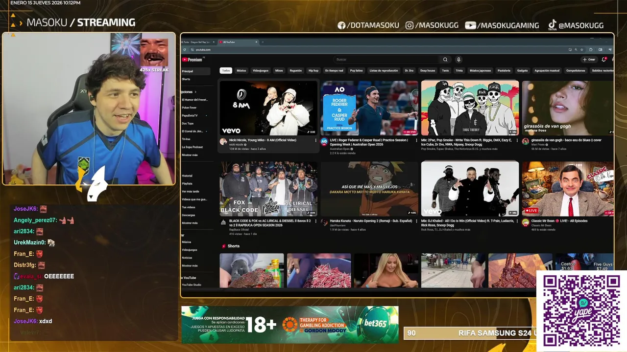Screen dimensions: 627x352
Task: Open the red firecrackers Short thumbnail
Action: (319, 270)
